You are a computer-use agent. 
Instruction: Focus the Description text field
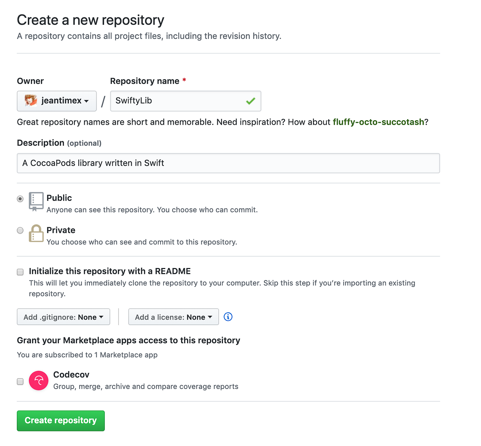coord(228,163)
